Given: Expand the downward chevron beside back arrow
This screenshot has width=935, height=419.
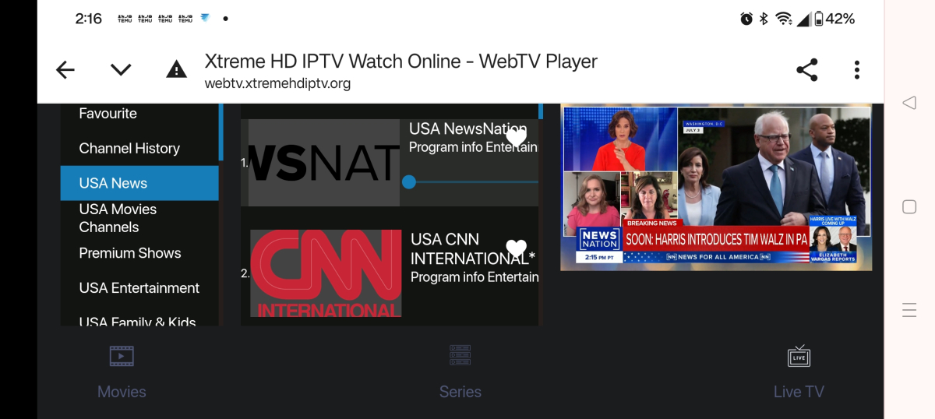Looking at the screenshot, I should tap(121, 70).
